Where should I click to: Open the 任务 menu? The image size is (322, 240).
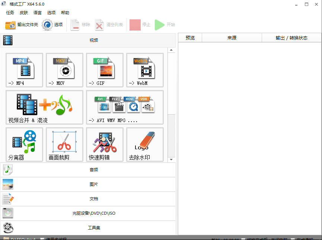click(x=10, y=12)
